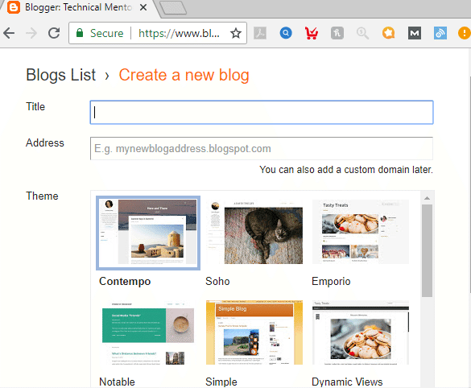
Task: Bookmark page with the star icon
Action: pos(236,33)
